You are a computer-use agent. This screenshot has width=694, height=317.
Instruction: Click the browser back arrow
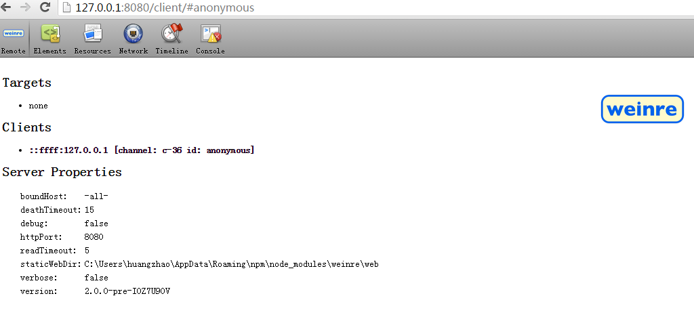point(6,8)
